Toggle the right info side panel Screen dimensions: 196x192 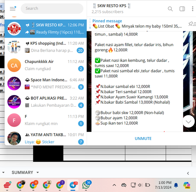pyautogui.click(x=182, y=9)
